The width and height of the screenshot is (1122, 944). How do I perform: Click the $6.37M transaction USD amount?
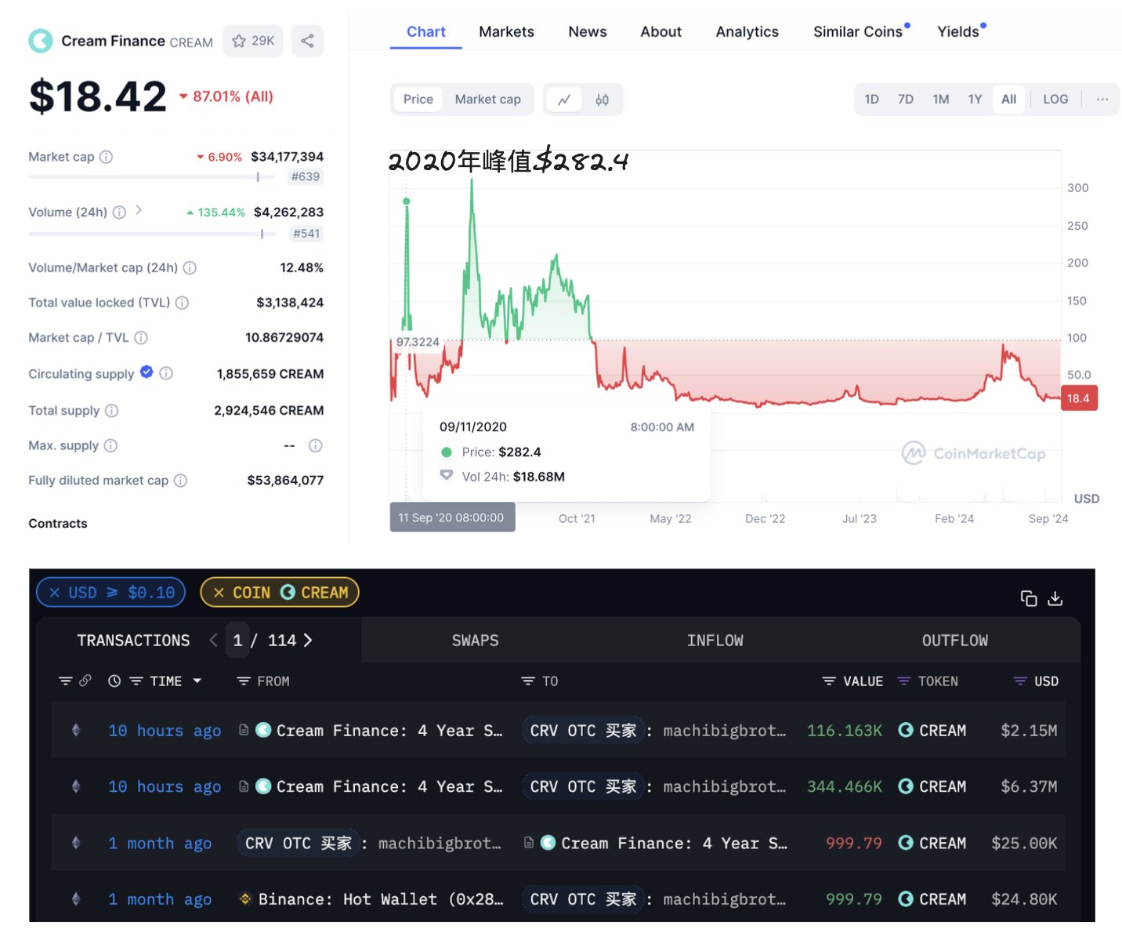[1029, 786]
